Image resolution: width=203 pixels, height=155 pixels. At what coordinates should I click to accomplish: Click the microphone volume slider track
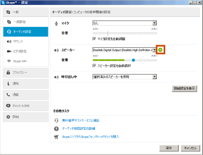point(125,33)
